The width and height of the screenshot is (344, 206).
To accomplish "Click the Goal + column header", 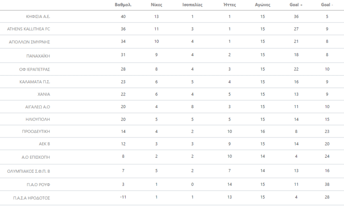I will (x=296, y=6).
